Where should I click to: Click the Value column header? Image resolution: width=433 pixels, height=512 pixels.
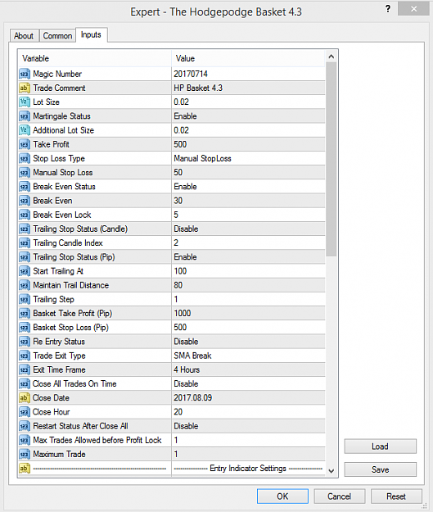(x=248, y=58)
